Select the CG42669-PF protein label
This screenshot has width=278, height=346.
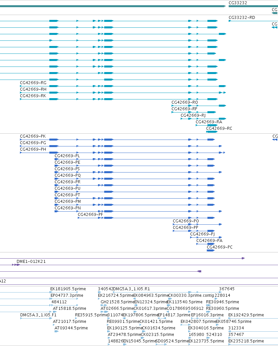pos(90,214)
